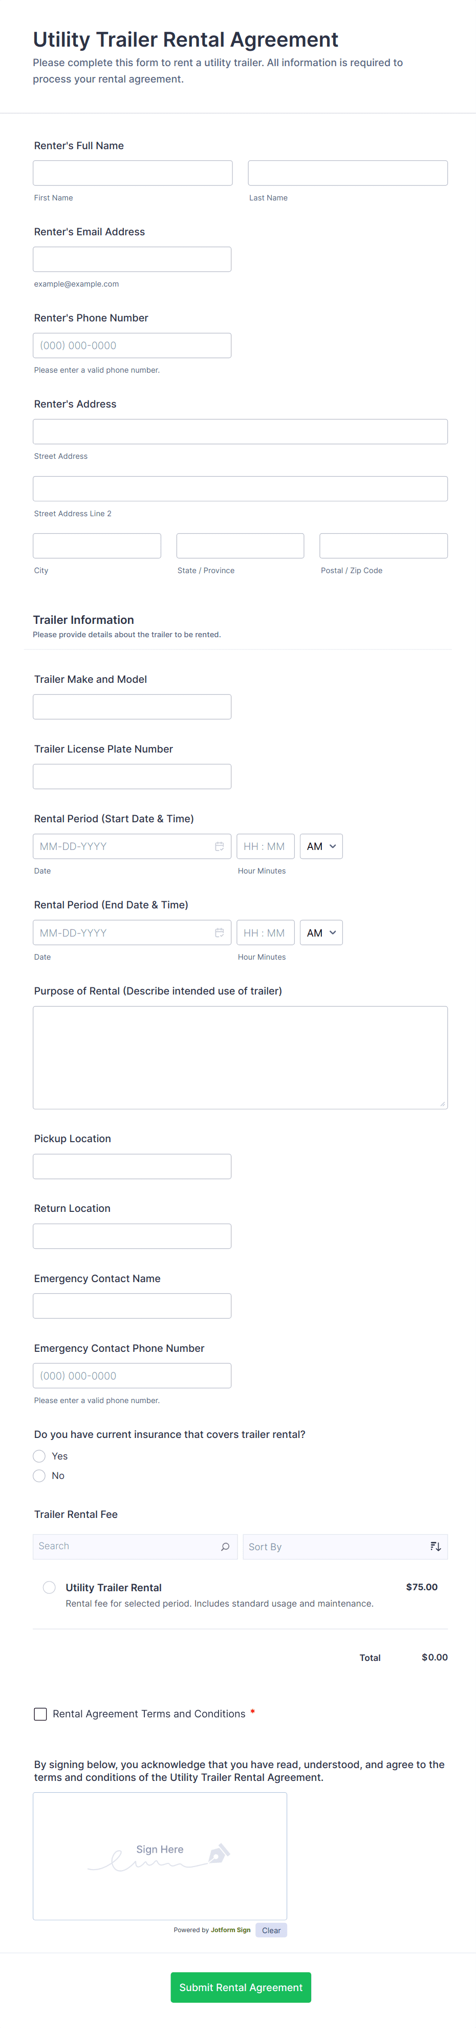
Task: Clear the signature field
Action: pyautogui.click(x=271, y=1931)
